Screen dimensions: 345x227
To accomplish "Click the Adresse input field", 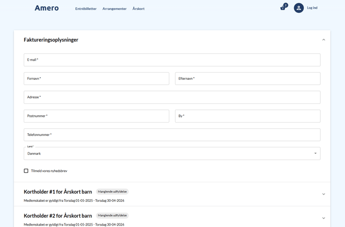I will click(x=171, y=97).
